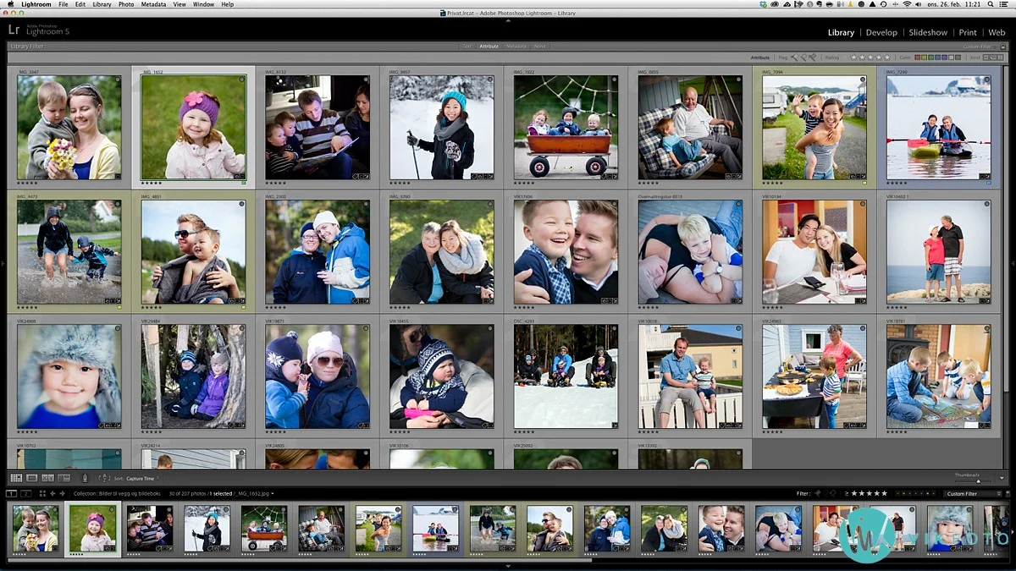
Task: Open second window display button 2
Action: pyautogui.click(x=26, y=493)
